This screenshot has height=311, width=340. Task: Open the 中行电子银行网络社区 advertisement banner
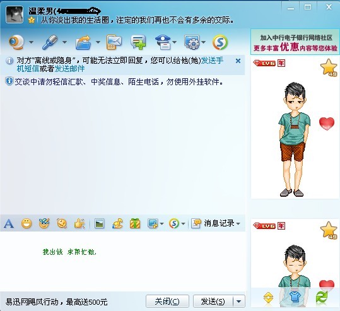pyautogui.click(x=295, y=42)
